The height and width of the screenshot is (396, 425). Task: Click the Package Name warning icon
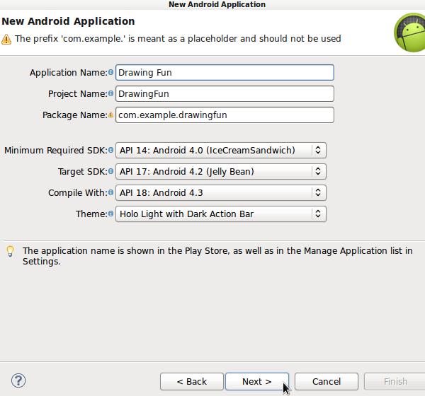[x=111, y=115]
